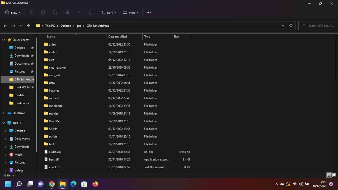
Task: Switch to details view layout icon
Action: 329,175
